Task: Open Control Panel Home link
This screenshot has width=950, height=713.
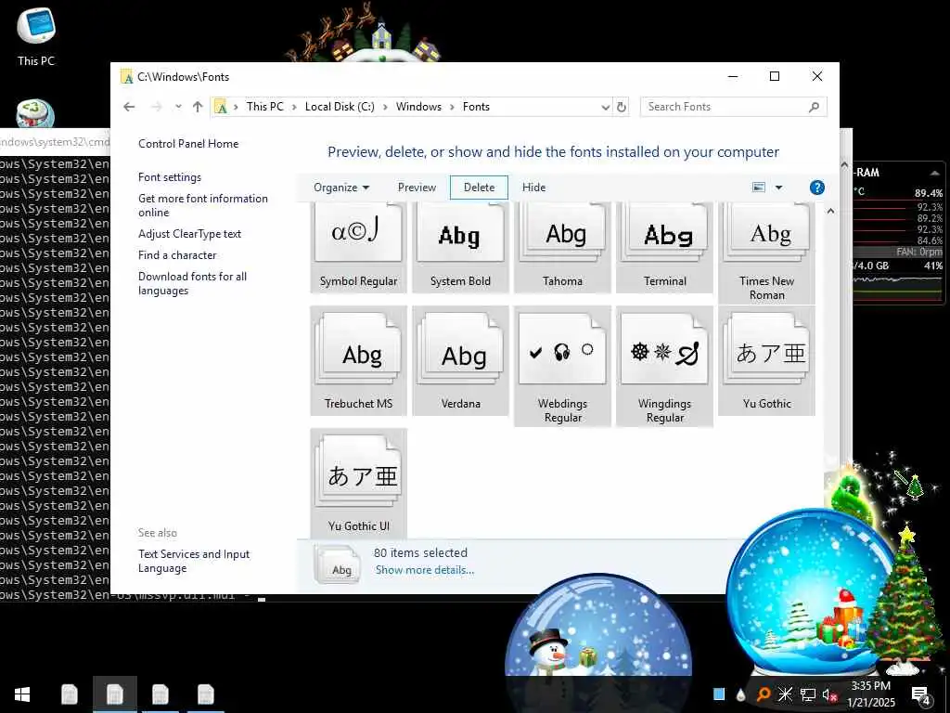Action: point(188,144)
